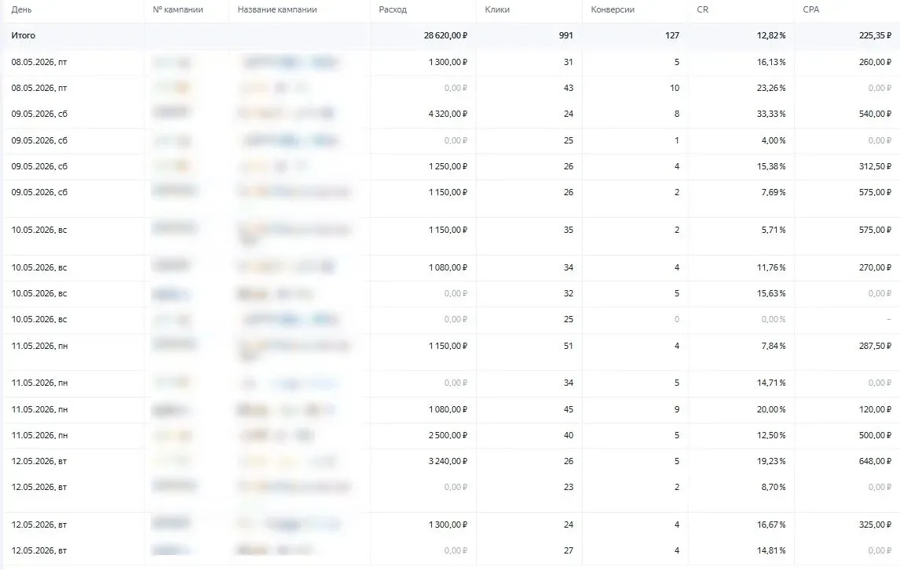This screenshot has height=570, width=900.
Task: Click CPA cell 648,00 ₽
Action: click(876, 461)
